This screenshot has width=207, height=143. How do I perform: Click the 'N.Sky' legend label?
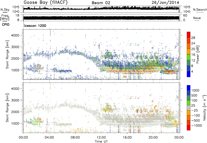click(x=5, y=10)
